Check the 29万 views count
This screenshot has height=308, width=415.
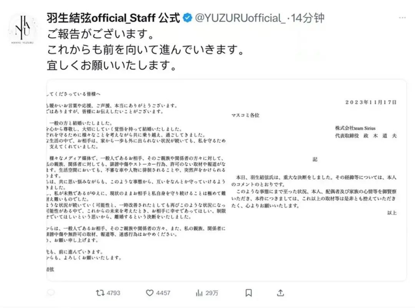[x=212, y=293]
